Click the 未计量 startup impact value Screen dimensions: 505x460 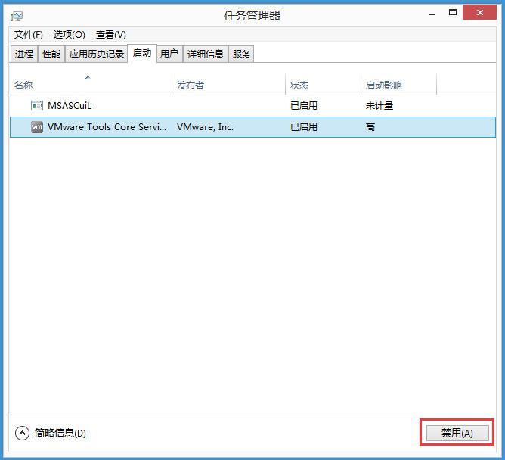point(380,105)
